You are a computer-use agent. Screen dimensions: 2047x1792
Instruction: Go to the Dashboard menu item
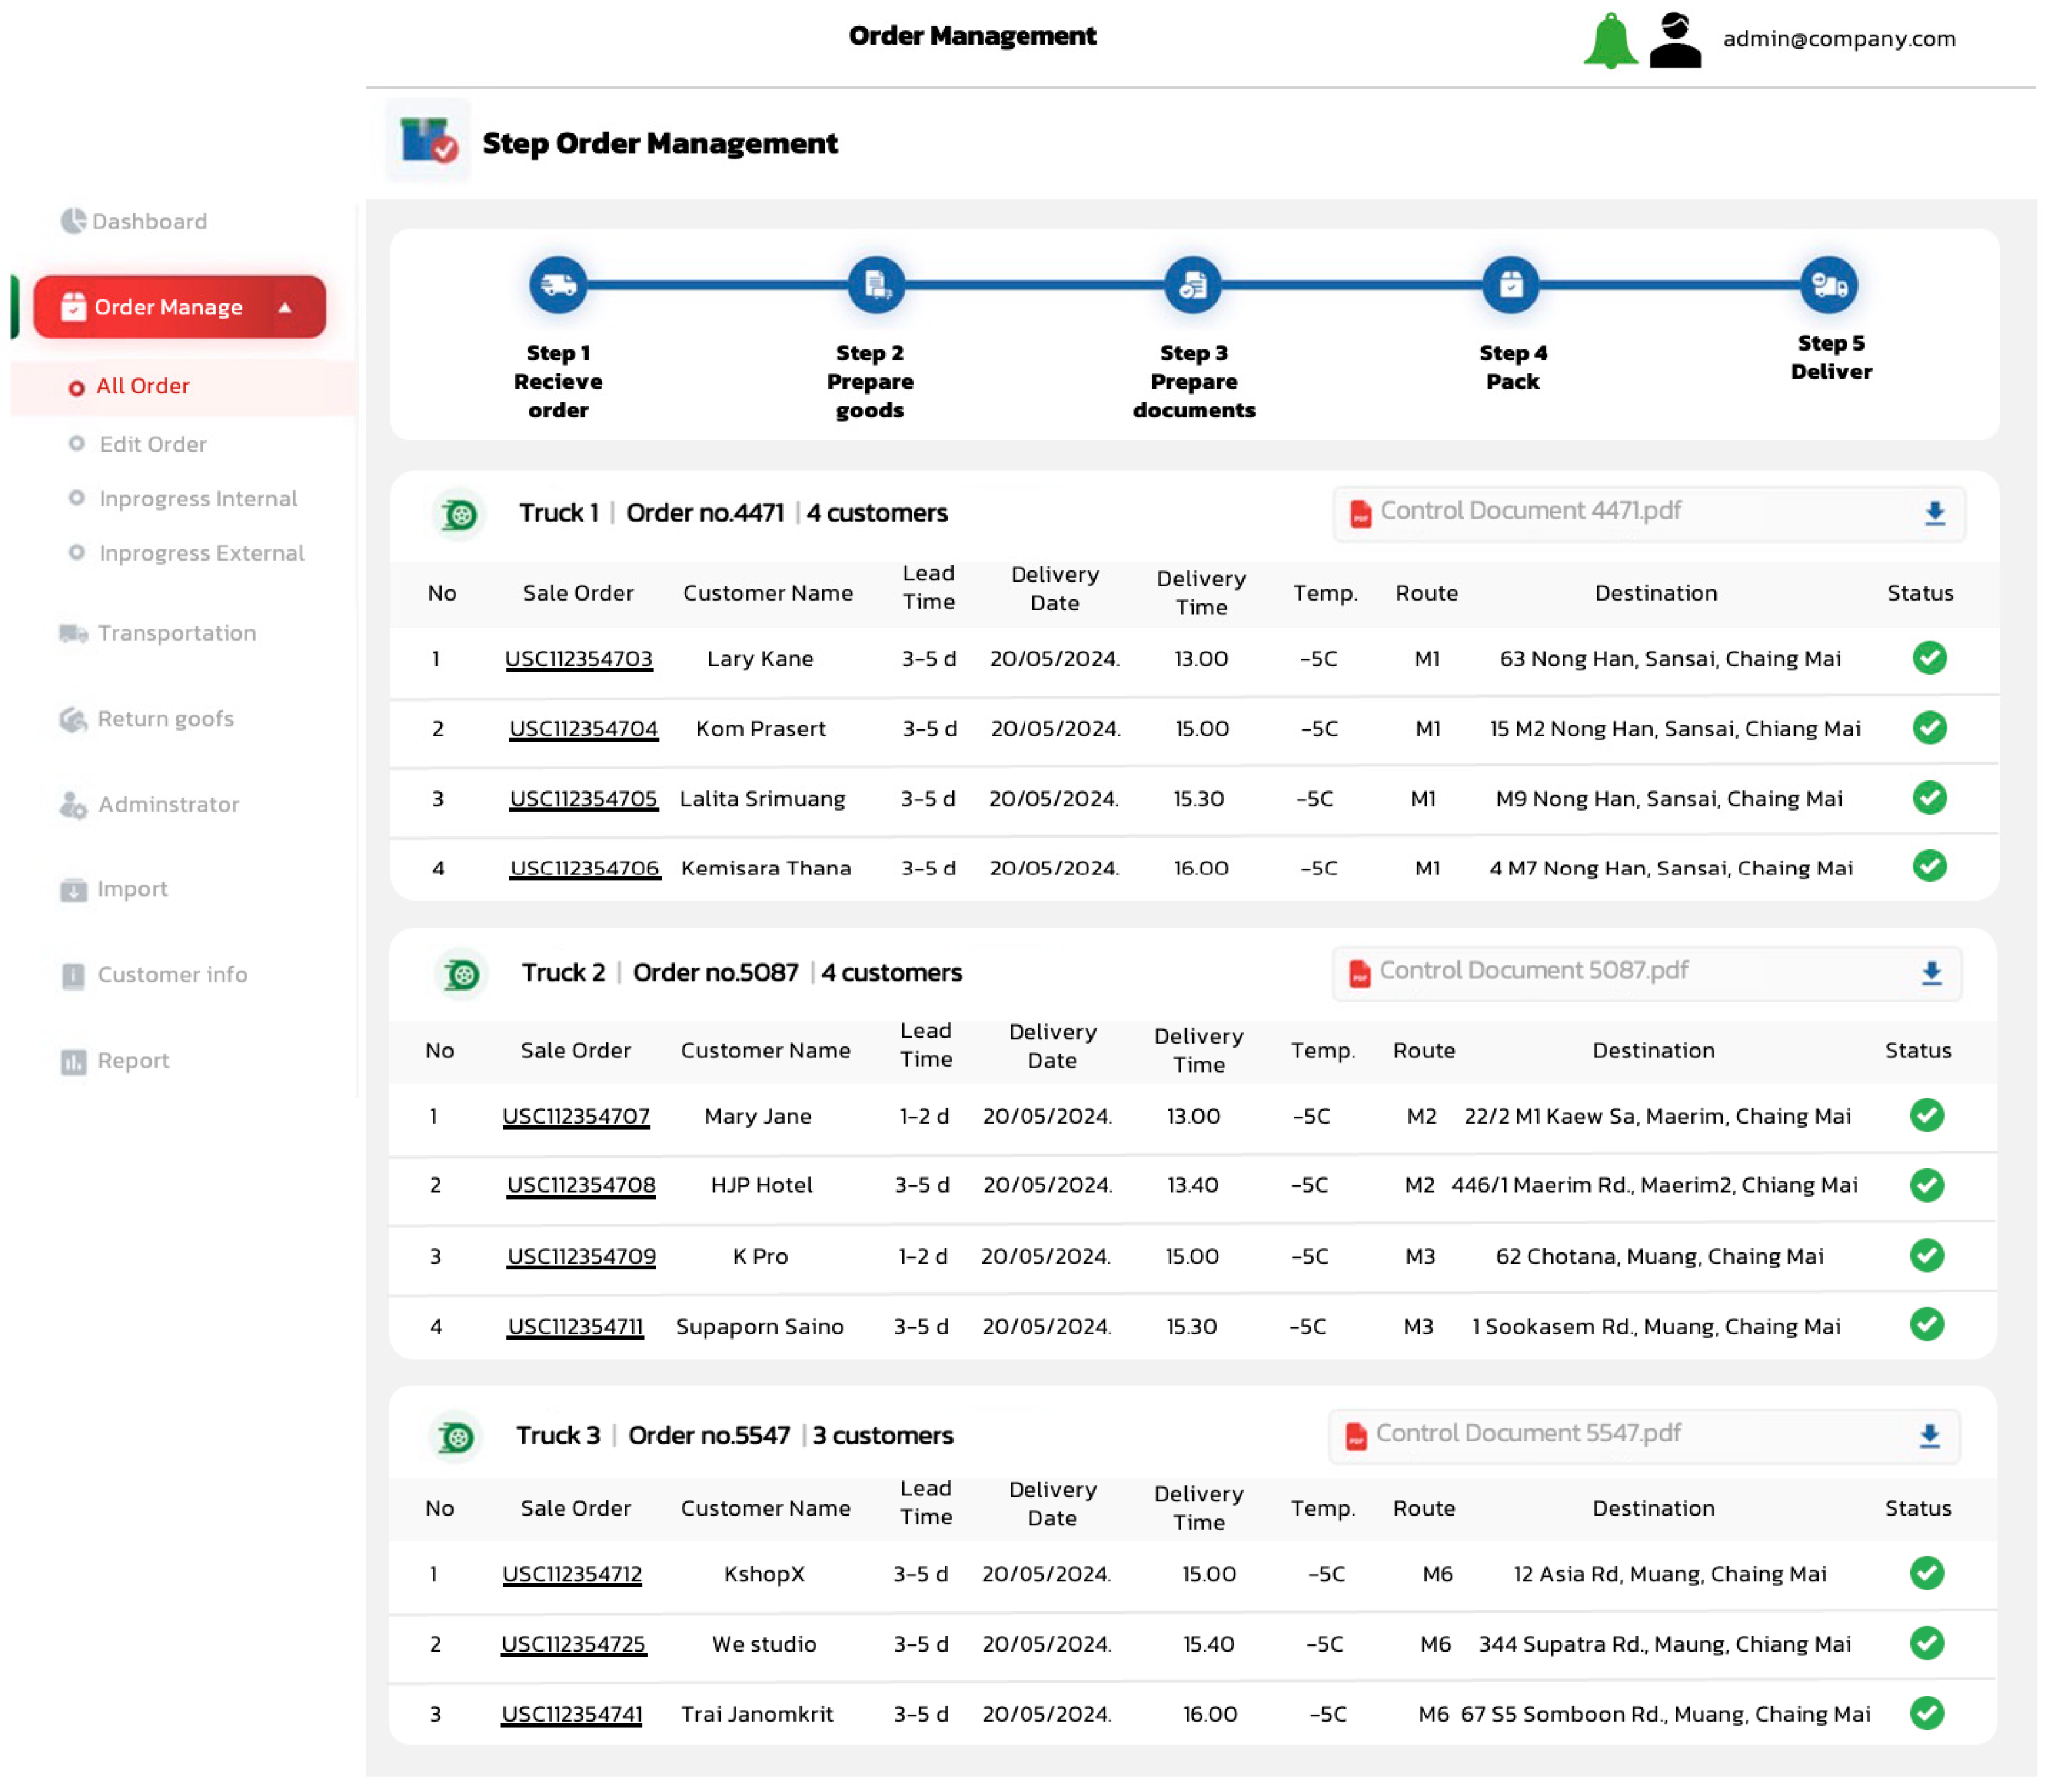(149, 221)
